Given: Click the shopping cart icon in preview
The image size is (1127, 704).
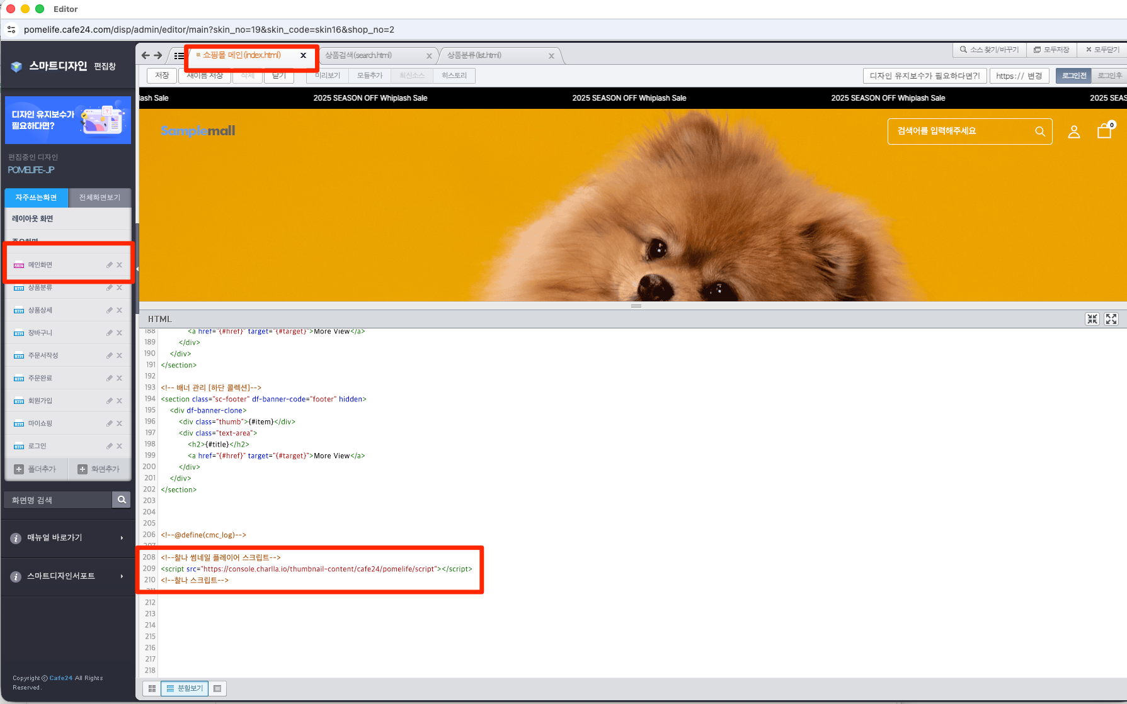Looking at the screenshot, I should pos(1104,131).
